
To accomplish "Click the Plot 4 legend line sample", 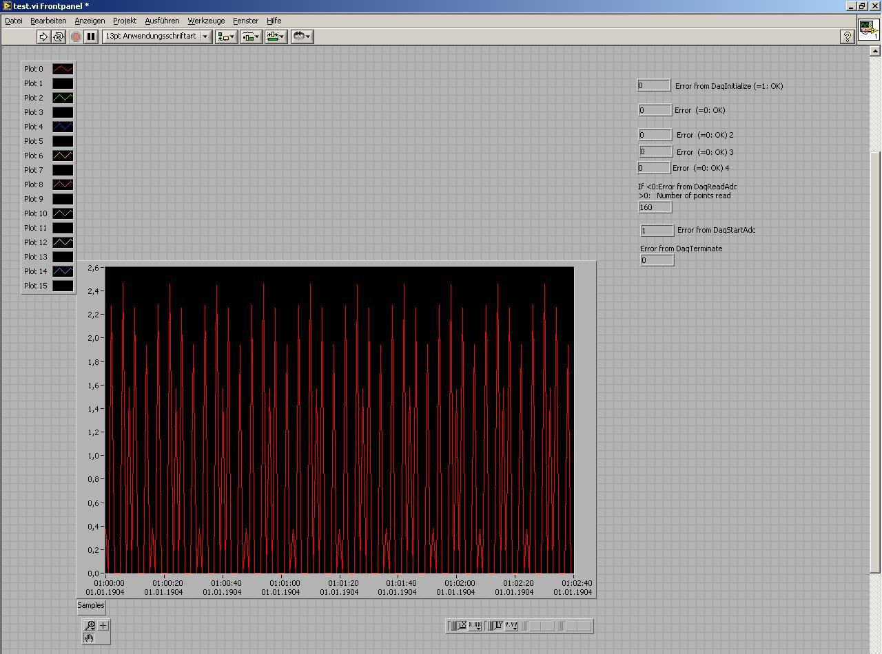I will [63, 127].
